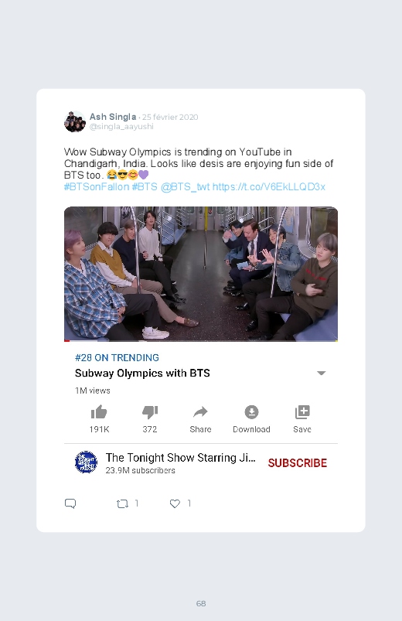Open Ash Singla's profile avatar

[x=75, y=121]
